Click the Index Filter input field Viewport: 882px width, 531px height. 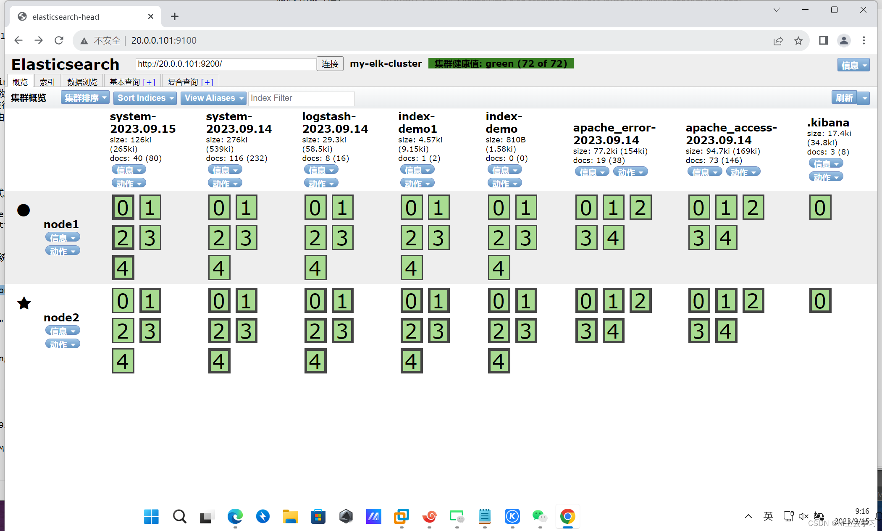(301, 98)
